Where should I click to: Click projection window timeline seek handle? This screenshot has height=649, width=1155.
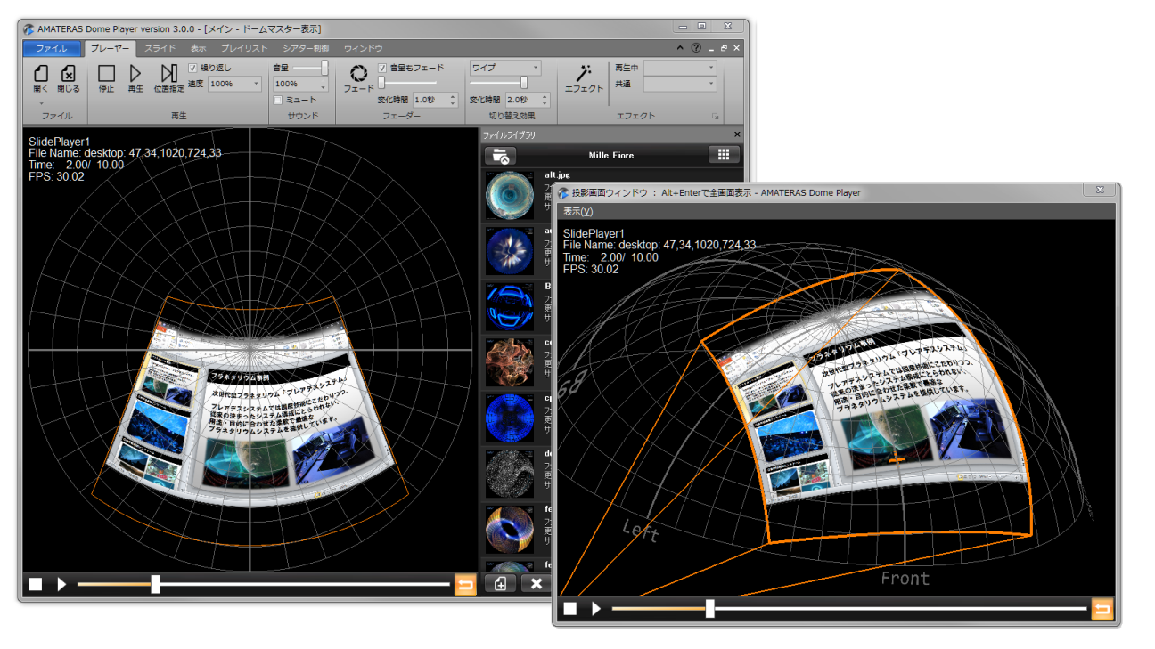[x=709, y=609]
